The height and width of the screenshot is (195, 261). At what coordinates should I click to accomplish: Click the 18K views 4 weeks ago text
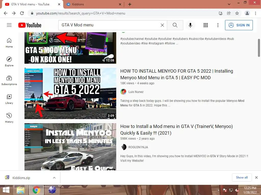point(137,83)
